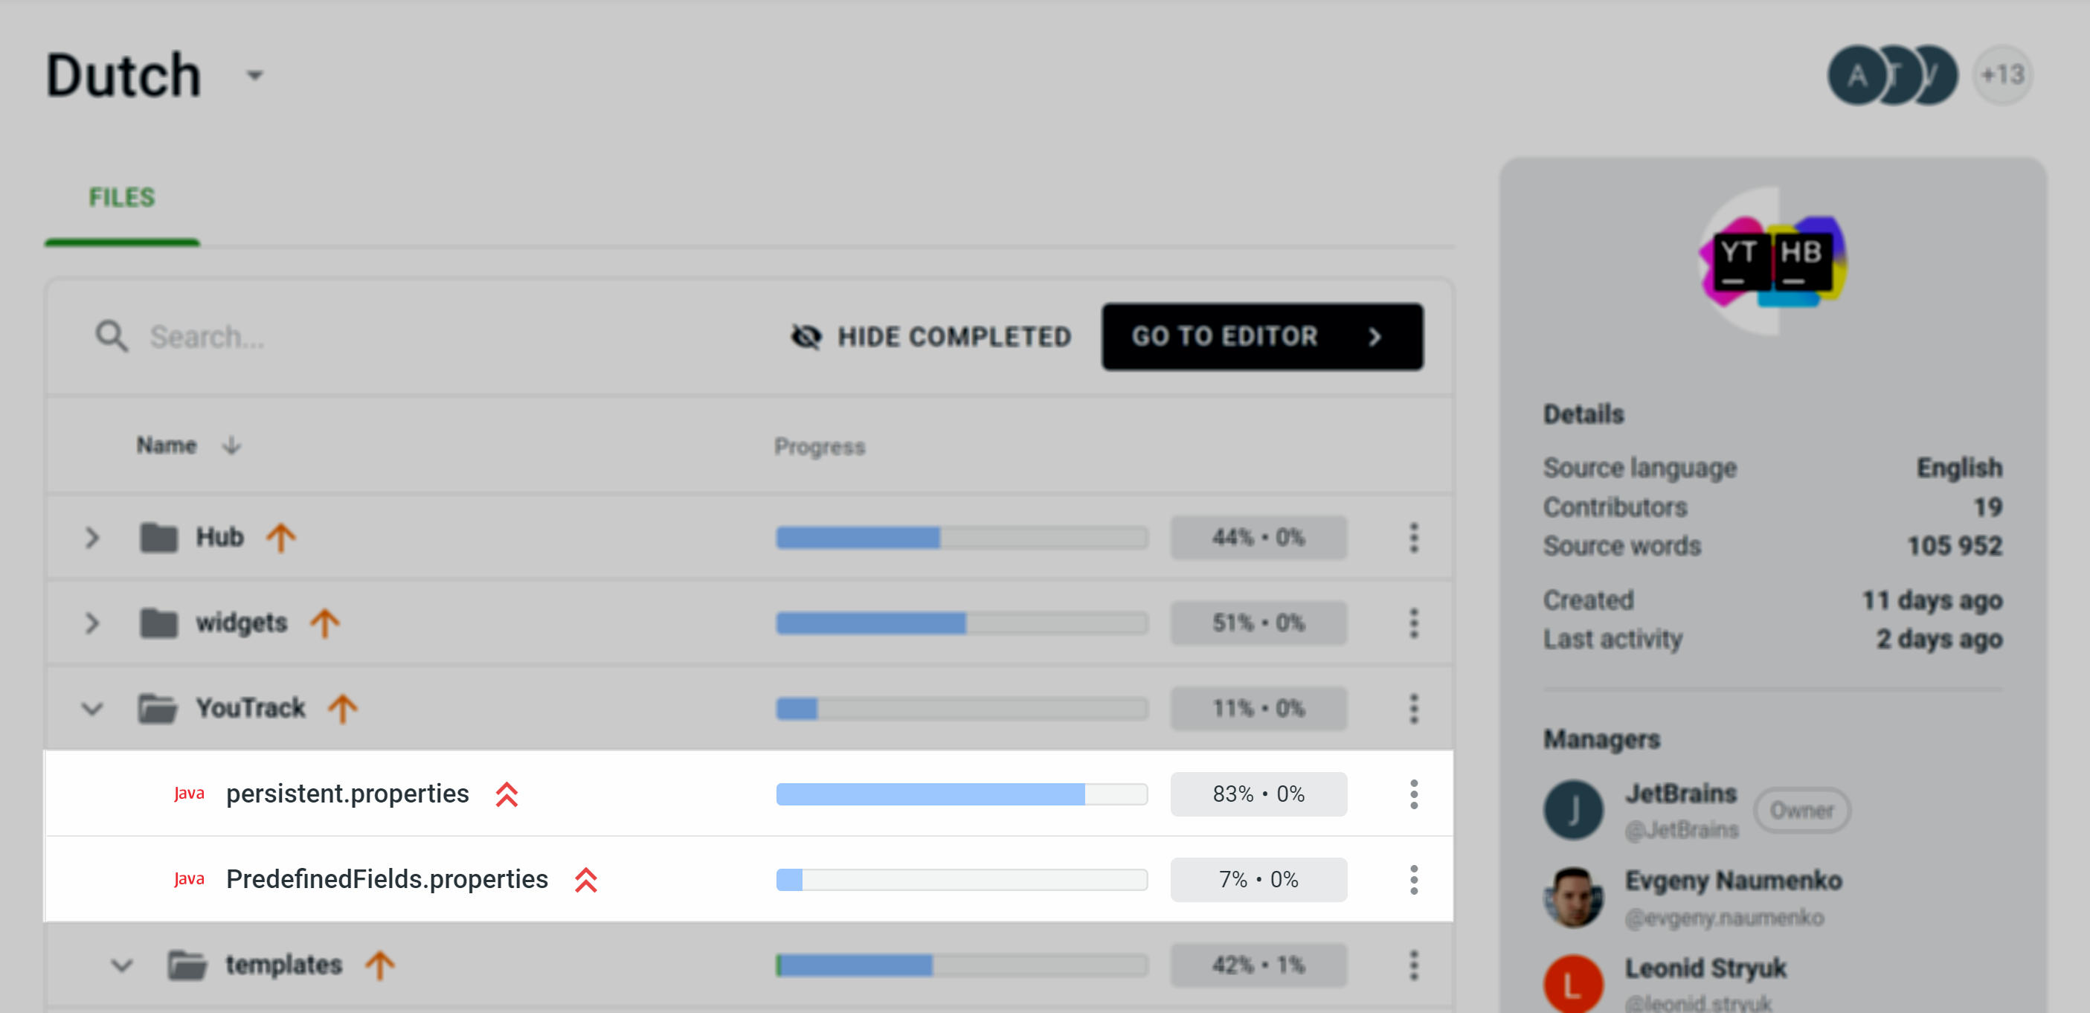Click the YT HB project logo

(x=1772, y=260)
